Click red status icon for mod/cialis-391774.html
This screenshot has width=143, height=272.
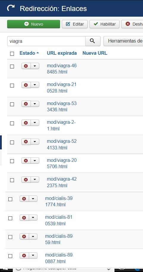[24, 198]
